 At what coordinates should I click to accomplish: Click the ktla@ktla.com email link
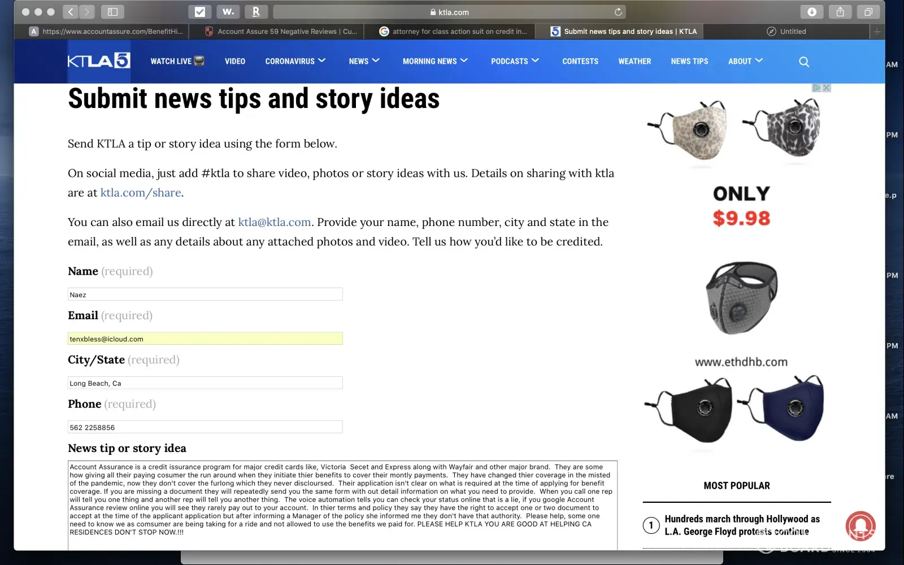pyautogui.click(x=275, y=222)
